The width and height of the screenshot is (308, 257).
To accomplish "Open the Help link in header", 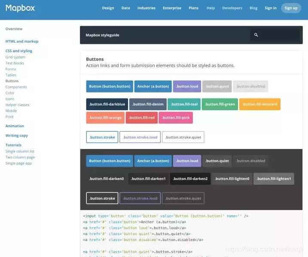I will (210, 8).
